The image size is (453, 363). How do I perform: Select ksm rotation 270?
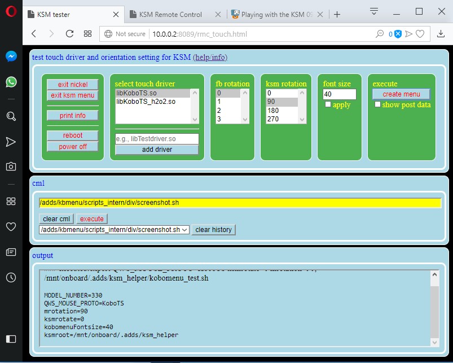pos(282,119)
